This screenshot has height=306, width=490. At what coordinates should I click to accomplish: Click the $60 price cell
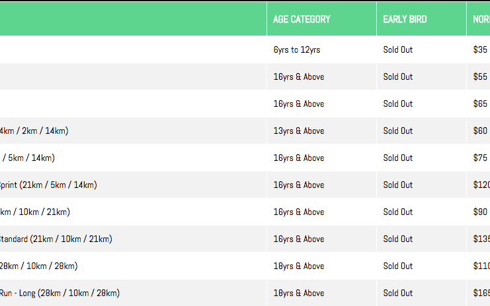[x=480, y=131]
